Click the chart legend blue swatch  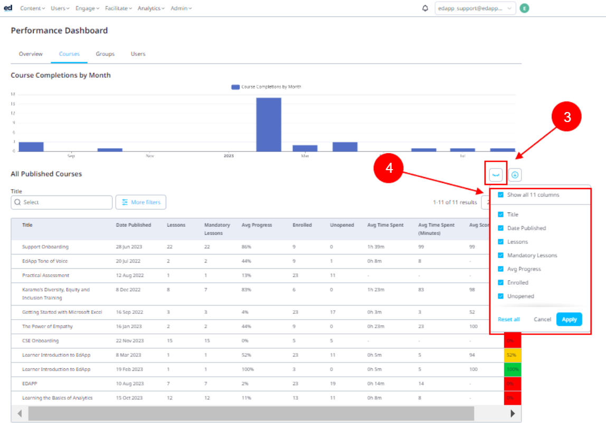[x=235, y=87]
